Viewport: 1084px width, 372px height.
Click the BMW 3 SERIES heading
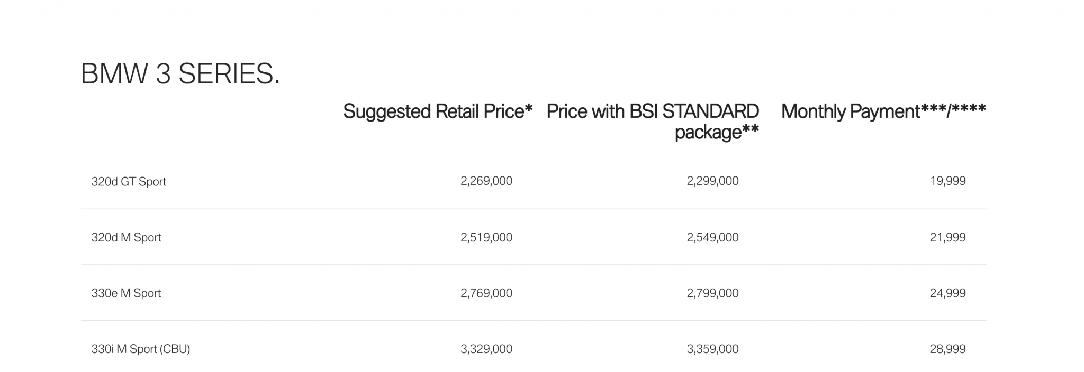pyautogui.click(x=180, y=74)
